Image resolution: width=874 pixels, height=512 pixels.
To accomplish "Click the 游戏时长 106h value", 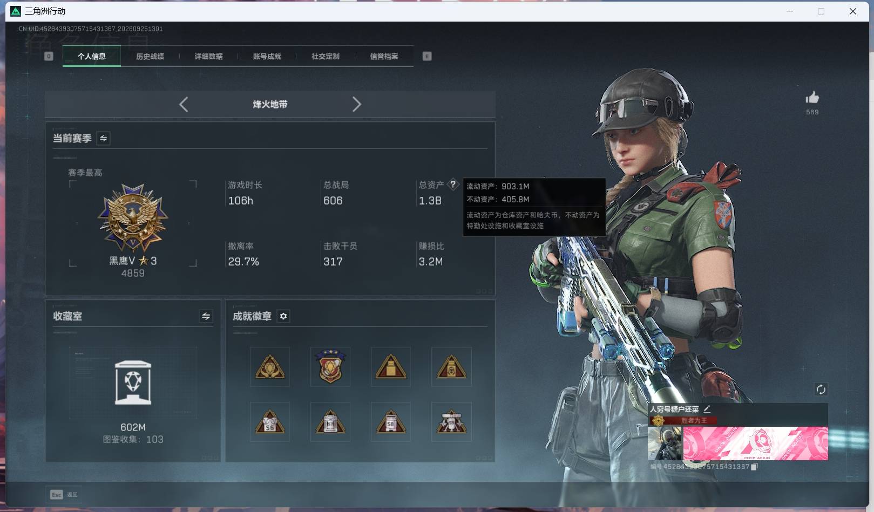I will [241, 201].
